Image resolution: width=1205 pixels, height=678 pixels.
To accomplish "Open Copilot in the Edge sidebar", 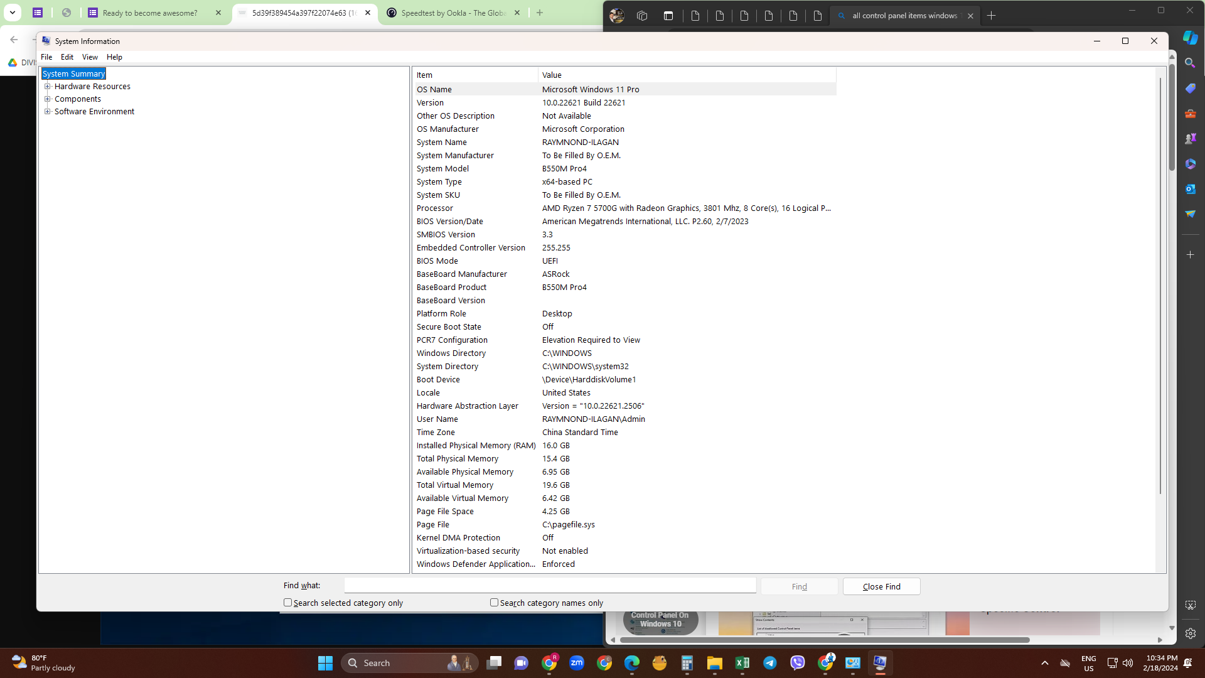I will (x=1190, y=38).
